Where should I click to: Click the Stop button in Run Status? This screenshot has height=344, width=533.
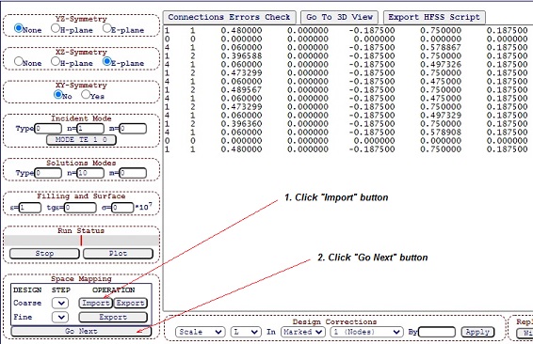pos(44,254)
